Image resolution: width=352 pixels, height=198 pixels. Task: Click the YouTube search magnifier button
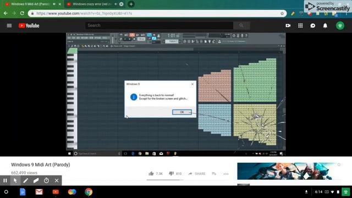tap(241, 25)
